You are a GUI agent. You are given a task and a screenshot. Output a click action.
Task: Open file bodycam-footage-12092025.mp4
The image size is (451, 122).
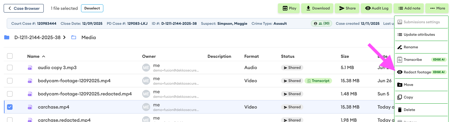click(74, 81)
